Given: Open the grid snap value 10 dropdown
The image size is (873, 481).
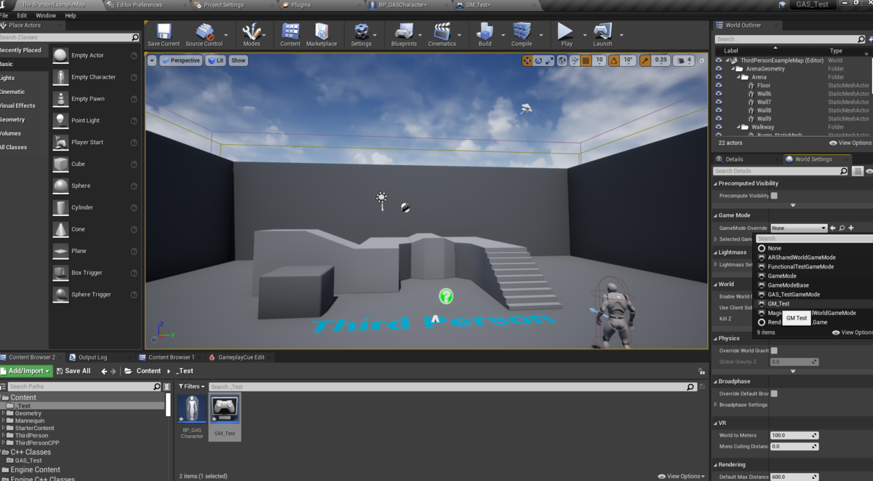Looking at the screenshot, I should tap(598, 60).
